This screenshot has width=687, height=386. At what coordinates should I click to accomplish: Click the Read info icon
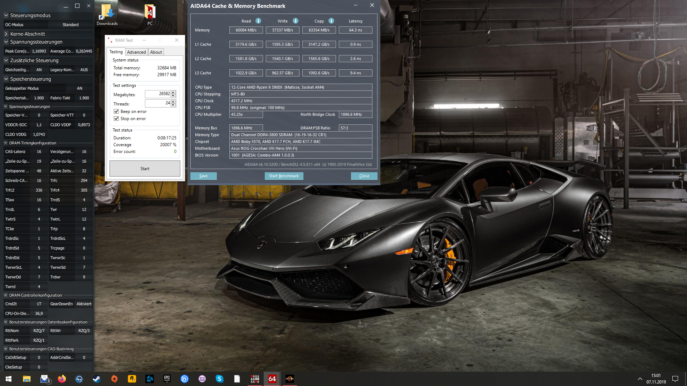[x=258, y=21]
